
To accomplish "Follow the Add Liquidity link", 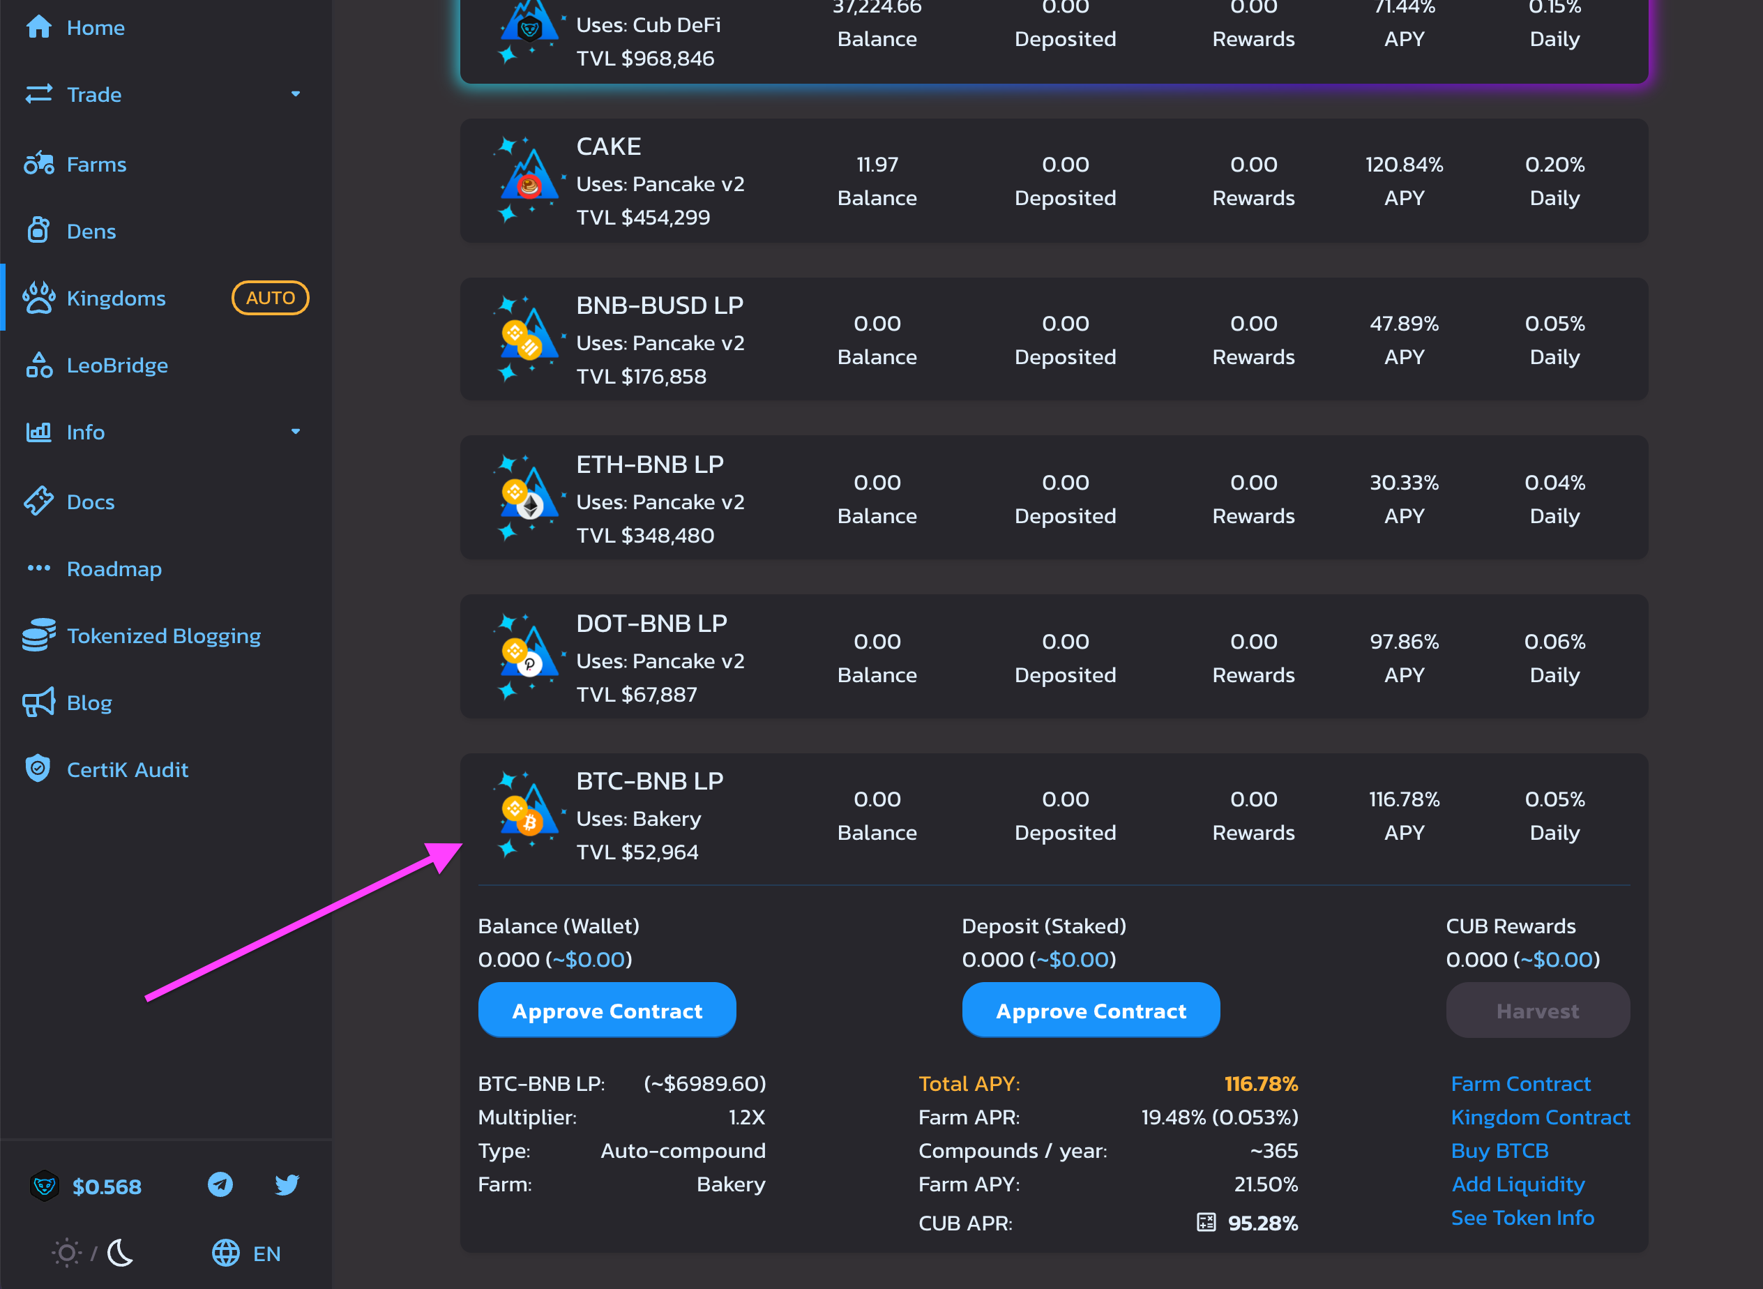I will pos(1518,1184).
